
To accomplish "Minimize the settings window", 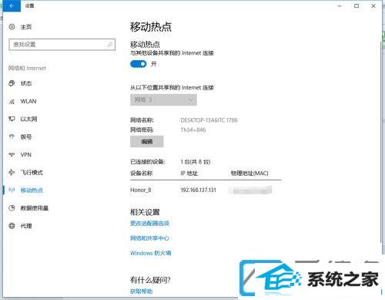I will click(340, 5).
